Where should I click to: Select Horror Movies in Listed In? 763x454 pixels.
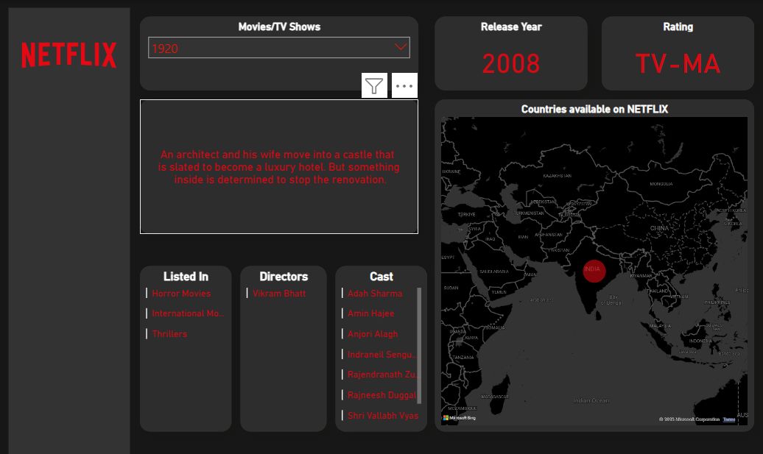tap(181, 294)
